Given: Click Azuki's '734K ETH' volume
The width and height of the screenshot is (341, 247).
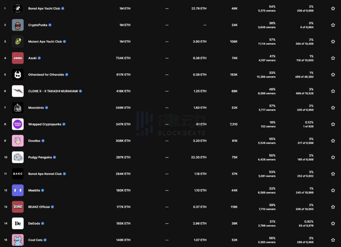Looking at the screenshot, I should point(123,58).
